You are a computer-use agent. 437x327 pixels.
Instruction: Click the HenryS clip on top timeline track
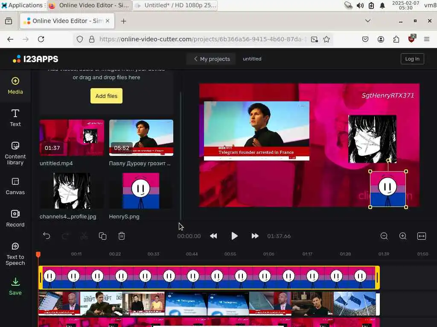pyautogui.click(x=209, y=278)
